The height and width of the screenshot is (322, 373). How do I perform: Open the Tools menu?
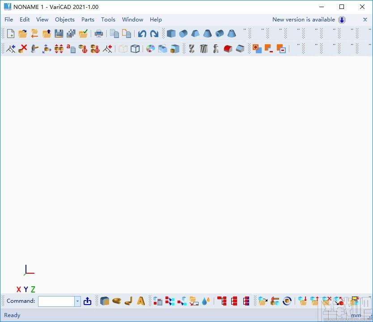coord(108,20)
